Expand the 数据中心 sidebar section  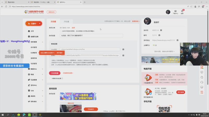(x=42, y=69)
